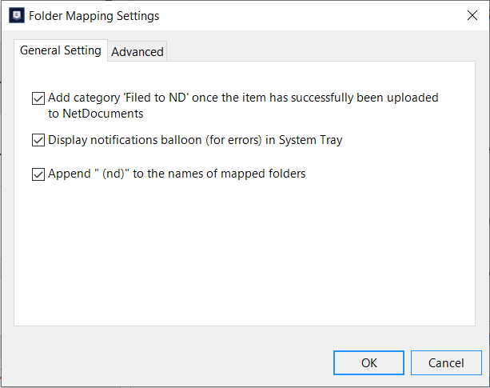Viewport: 490px width, 388px height.
Task: Click the empty strip right of Advanced tab
Action: click(x=320, y=50)
